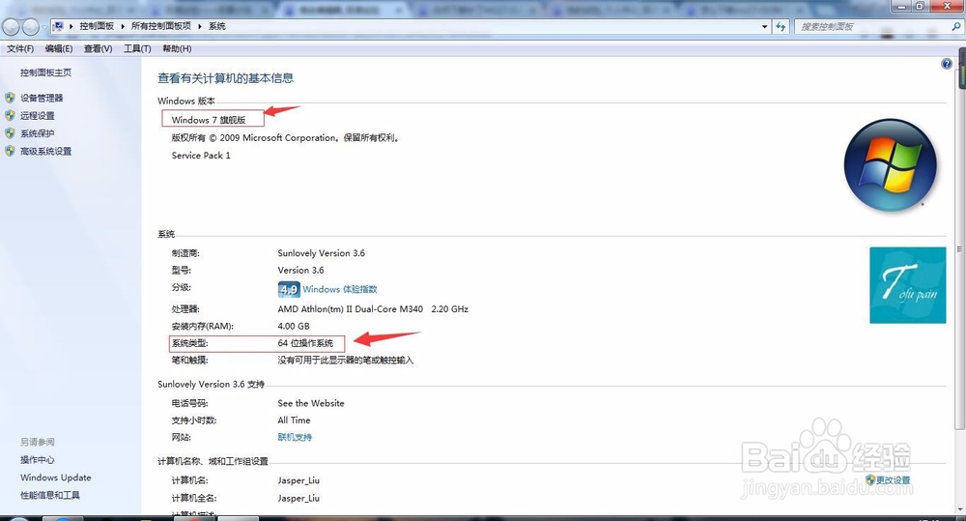
Task: Open the 工具(T) menu
Action: [x=137, y=48]
